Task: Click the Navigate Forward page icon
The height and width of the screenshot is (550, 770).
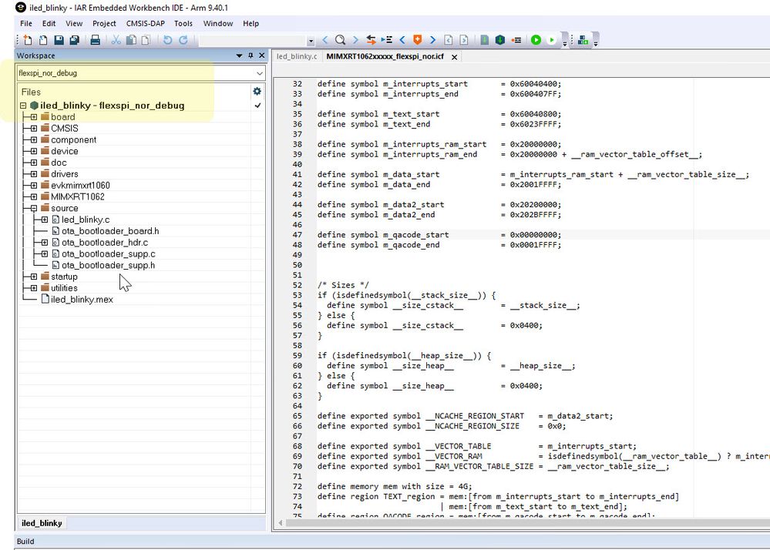Action: [464, 40]
